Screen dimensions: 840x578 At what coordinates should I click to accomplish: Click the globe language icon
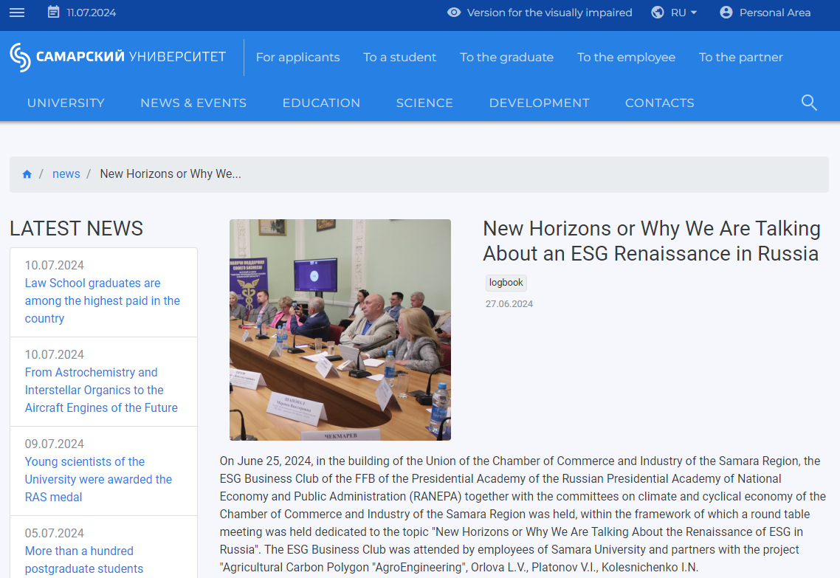(x=658, y=13)
